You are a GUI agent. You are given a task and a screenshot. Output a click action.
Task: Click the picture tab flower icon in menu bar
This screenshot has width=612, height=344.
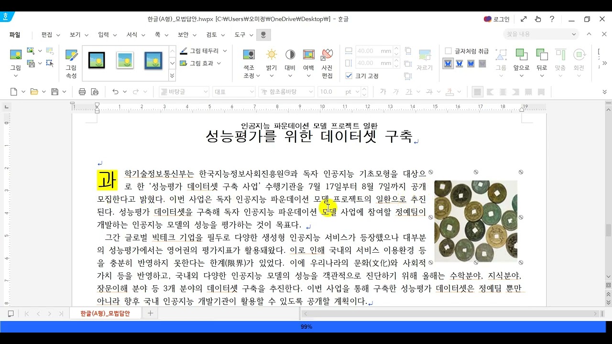[x=263, y=35]
